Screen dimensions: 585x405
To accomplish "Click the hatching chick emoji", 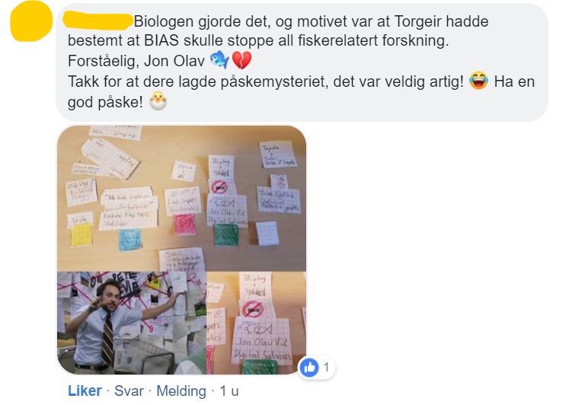I will pos(158,101).
